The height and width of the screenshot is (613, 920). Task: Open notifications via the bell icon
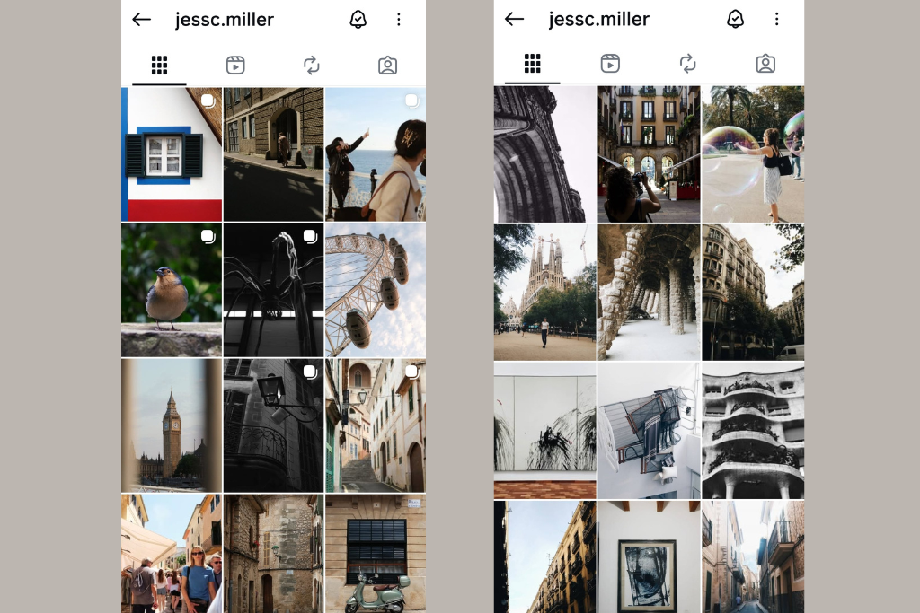[x=359, y=19]
